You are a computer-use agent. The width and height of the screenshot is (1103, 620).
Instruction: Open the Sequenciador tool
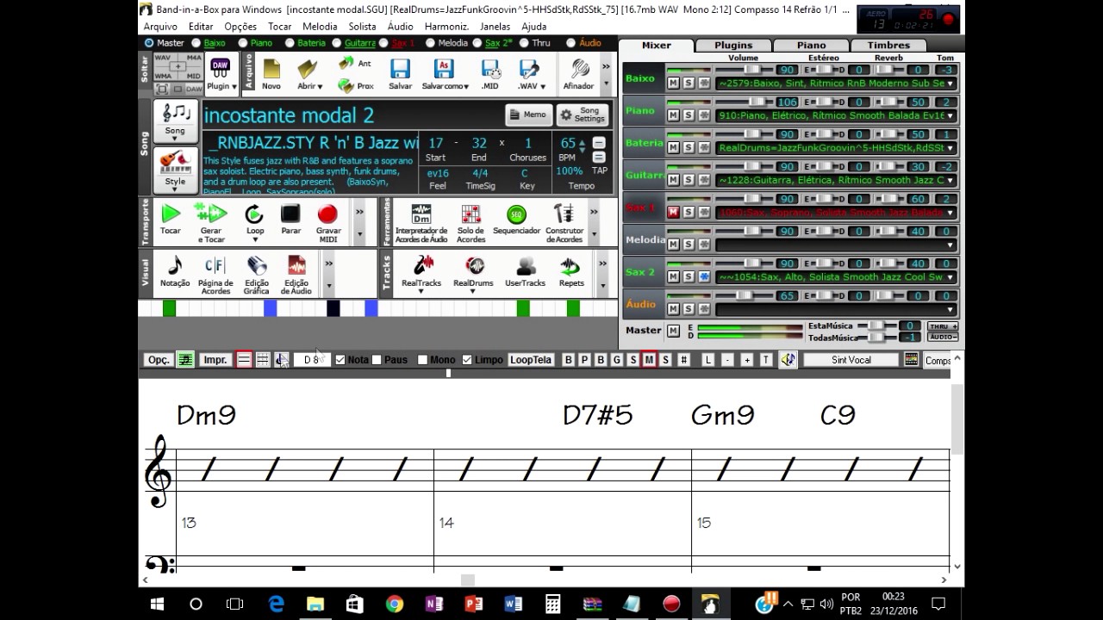[x=516, y=220]
